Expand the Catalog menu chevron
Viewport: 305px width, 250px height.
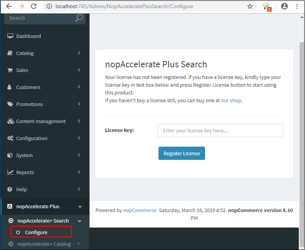coord(79,53)
